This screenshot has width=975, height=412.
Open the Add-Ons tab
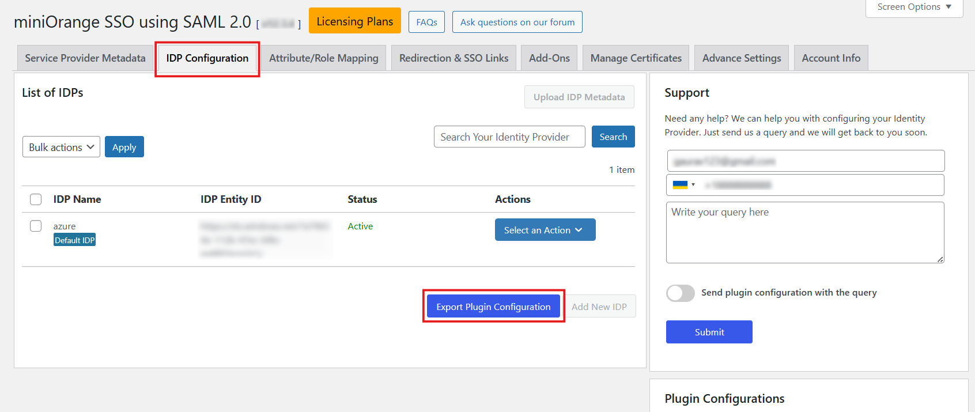coord(549,58)
